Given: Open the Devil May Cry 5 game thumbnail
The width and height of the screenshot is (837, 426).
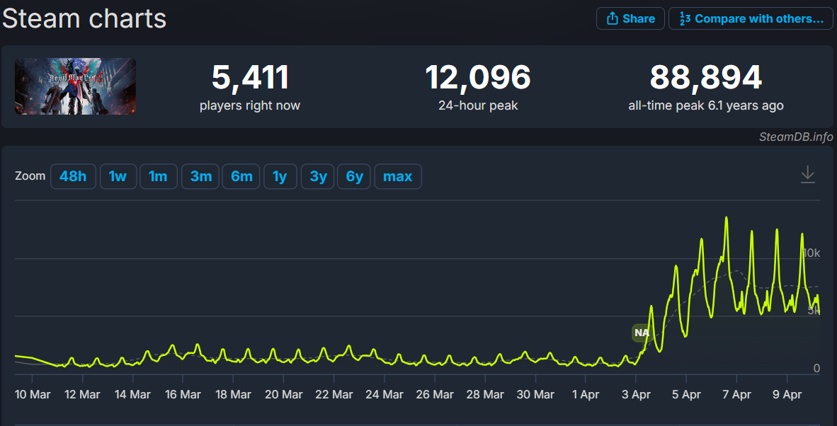Looking at the screenshot, I should (75, 86).
